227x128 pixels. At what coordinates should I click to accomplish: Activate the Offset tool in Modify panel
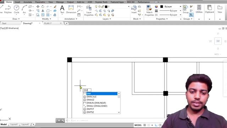[55, 15]
